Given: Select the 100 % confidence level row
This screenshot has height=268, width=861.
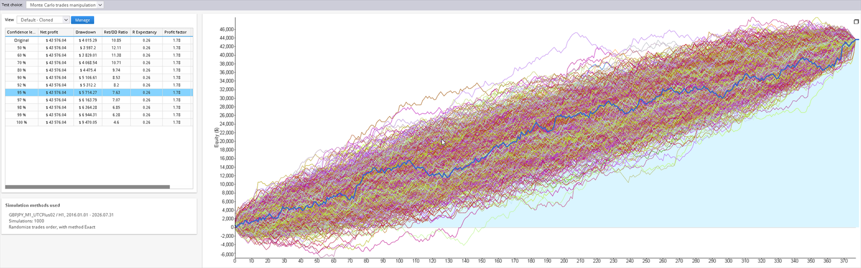Looking at the screenshot, I should pos(99,122).
